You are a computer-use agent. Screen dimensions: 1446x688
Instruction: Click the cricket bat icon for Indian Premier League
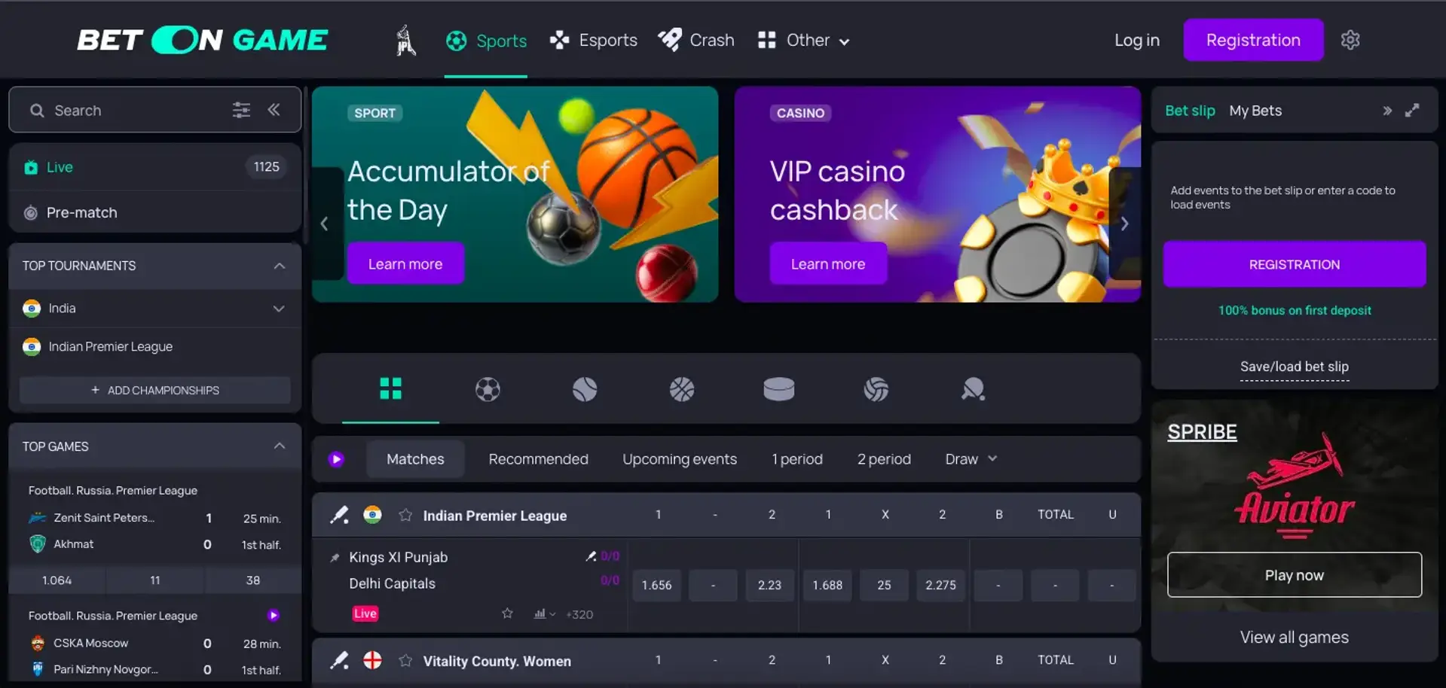pyautogui.click(x=340, y=515)
